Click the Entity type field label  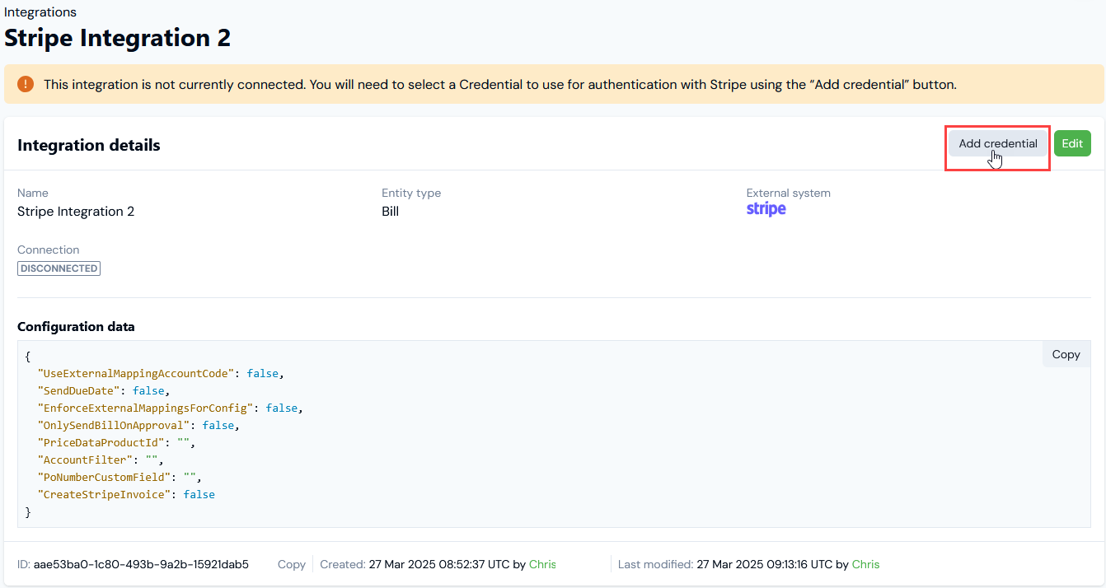[411, 193]
